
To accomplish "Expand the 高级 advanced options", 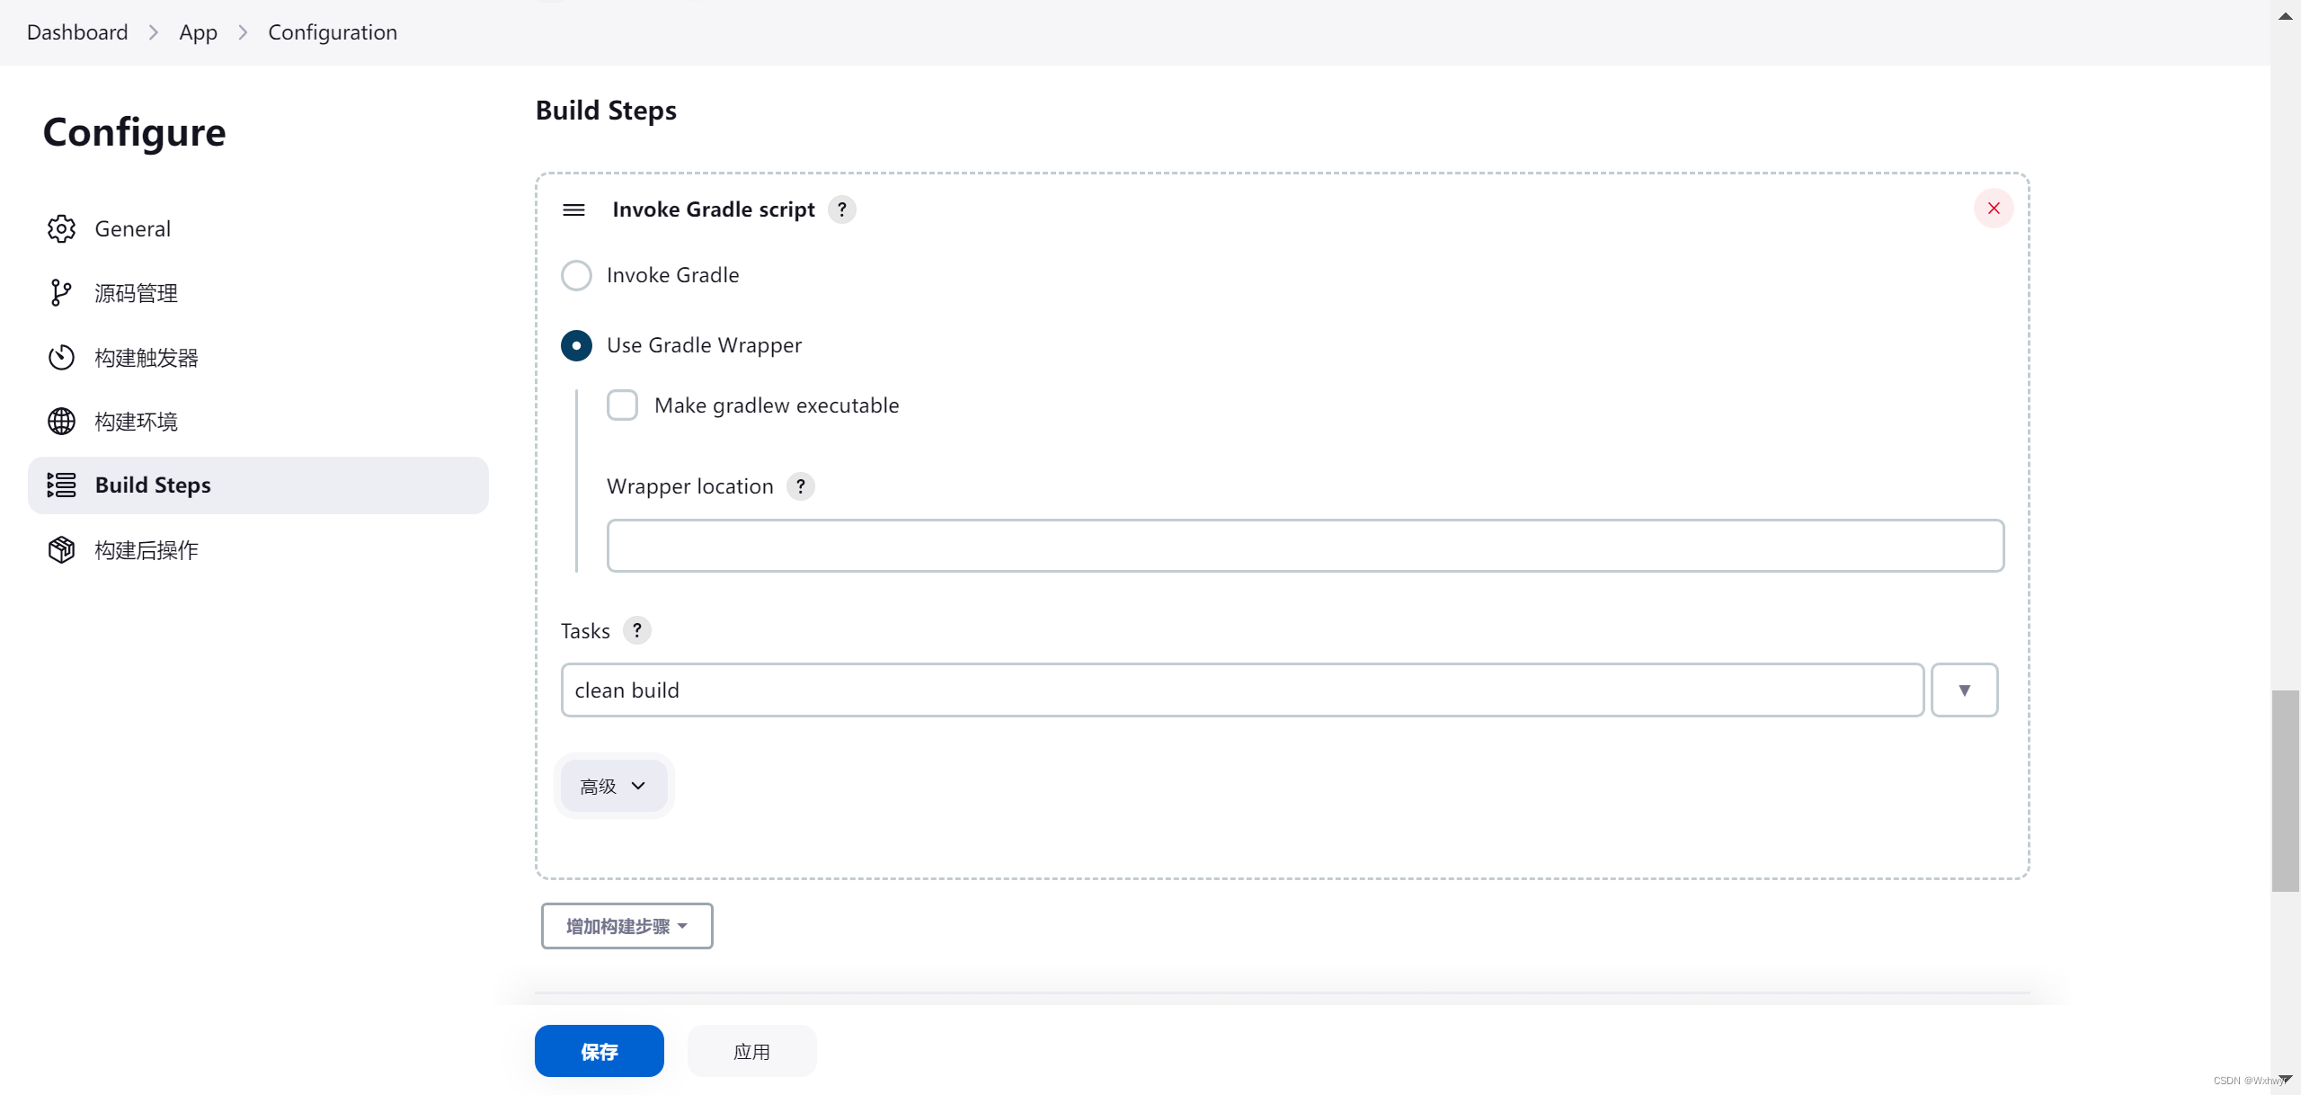I will pyautogui.click(x=613, y=786).
